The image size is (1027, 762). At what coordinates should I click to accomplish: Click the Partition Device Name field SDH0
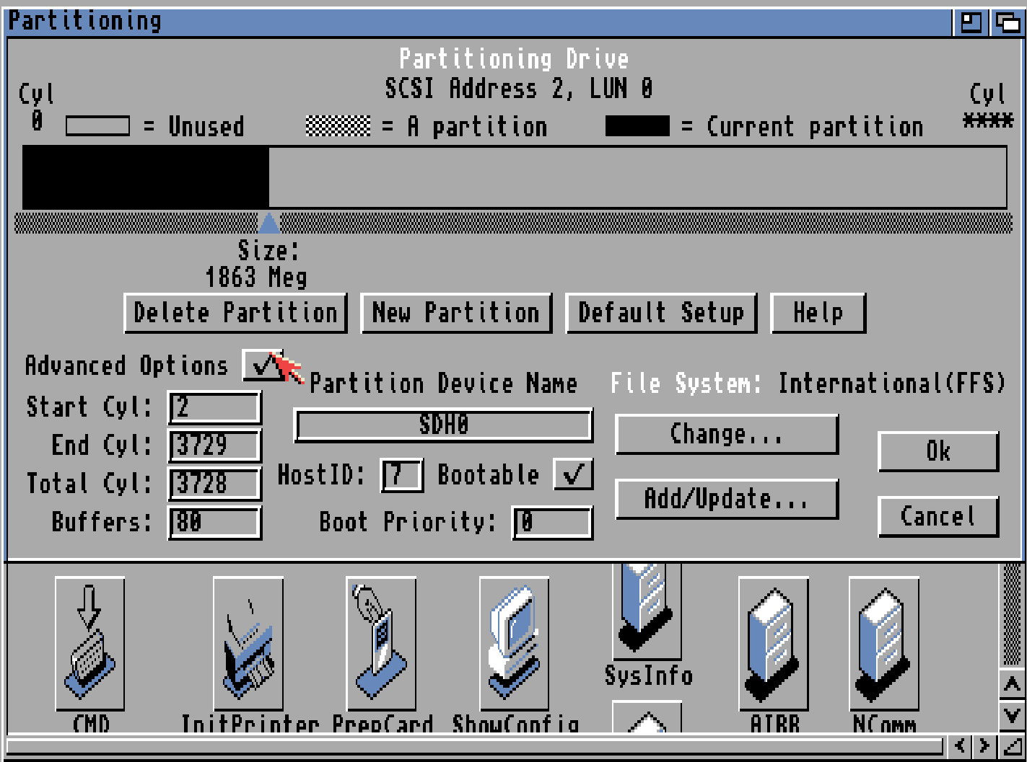tap(443, 425)
